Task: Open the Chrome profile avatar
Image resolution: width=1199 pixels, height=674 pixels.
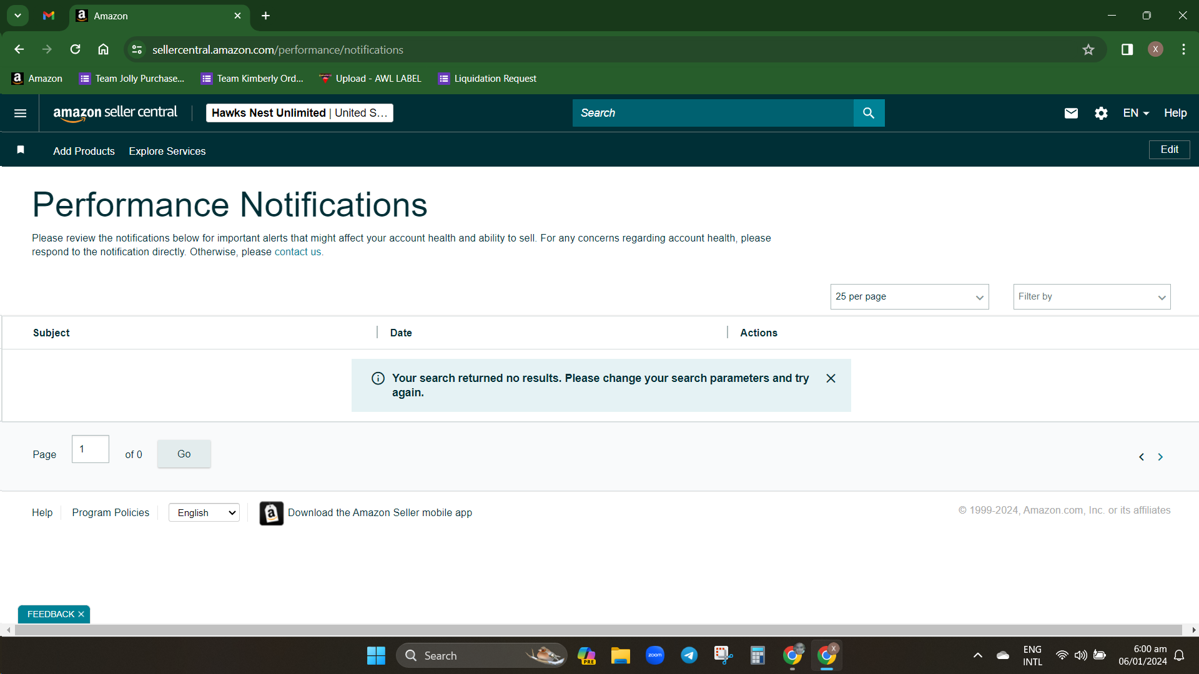Action: tap(1155, 49)
